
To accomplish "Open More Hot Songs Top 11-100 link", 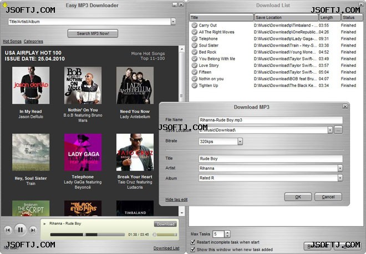I will tap(148, 56).
